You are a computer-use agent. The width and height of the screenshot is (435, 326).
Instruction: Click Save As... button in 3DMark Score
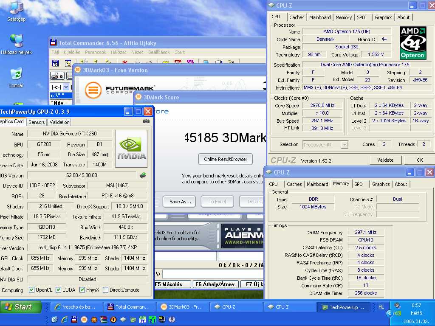tap(179, 202)
